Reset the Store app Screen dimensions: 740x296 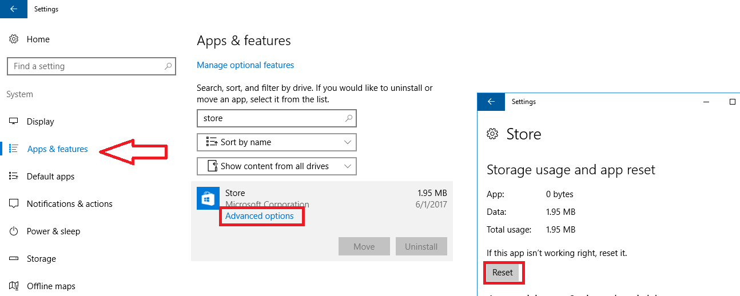[x=503, y=273]
